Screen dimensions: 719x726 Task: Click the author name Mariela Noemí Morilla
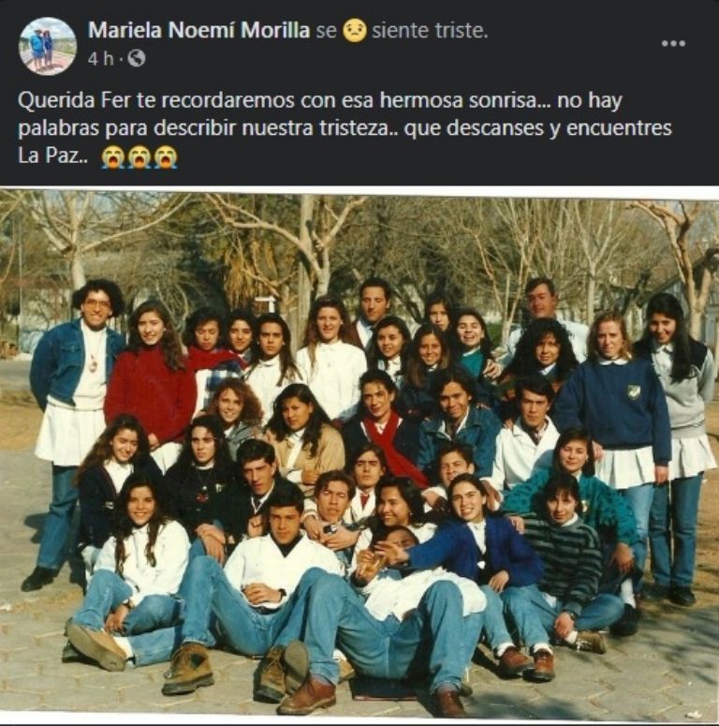199,31
